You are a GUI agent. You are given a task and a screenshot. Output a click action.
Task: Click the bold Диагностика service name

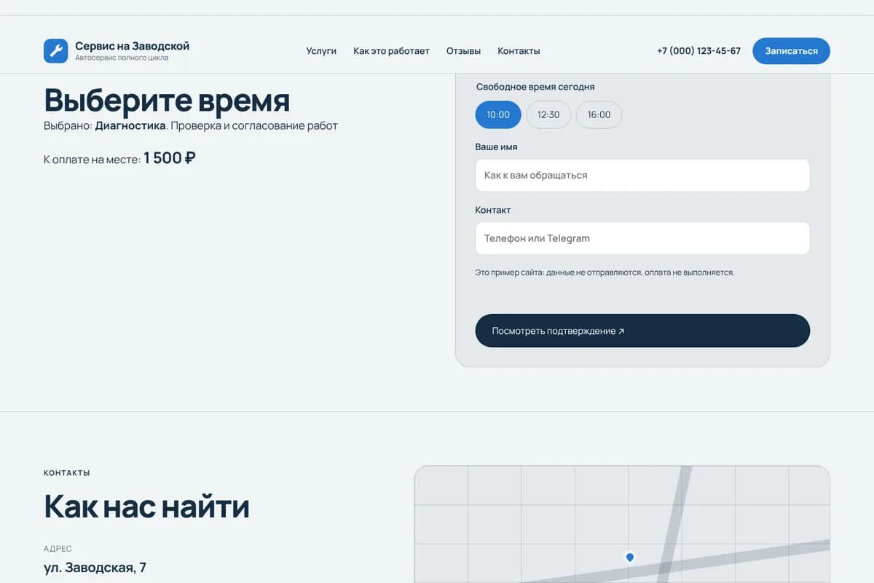[x=130, y=125]
